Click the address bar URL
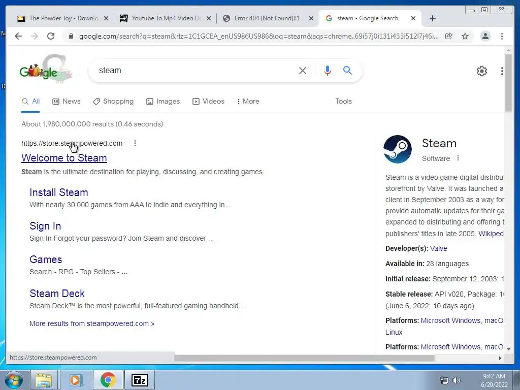 click(x=258, y=36)
